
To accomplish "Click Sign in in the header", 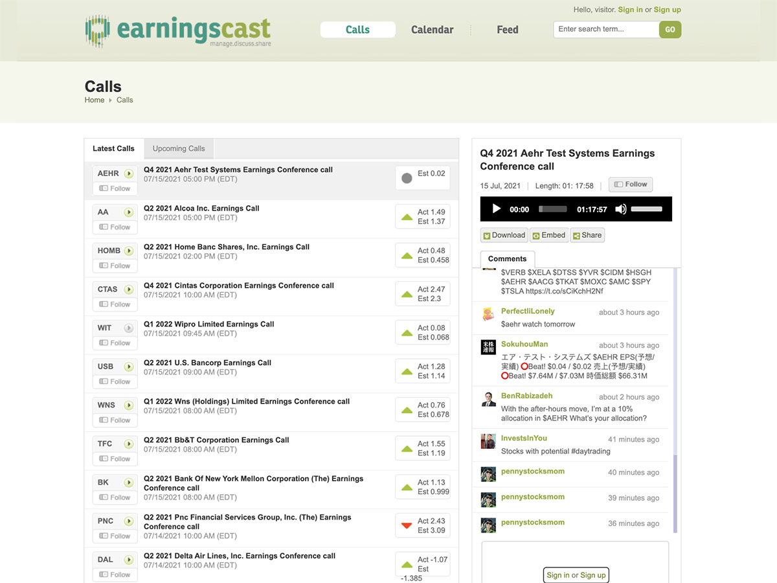I will coord(630,10).
